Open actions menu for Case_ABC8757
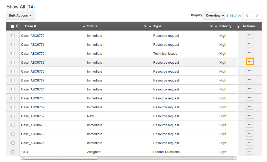 pos(250,115)
